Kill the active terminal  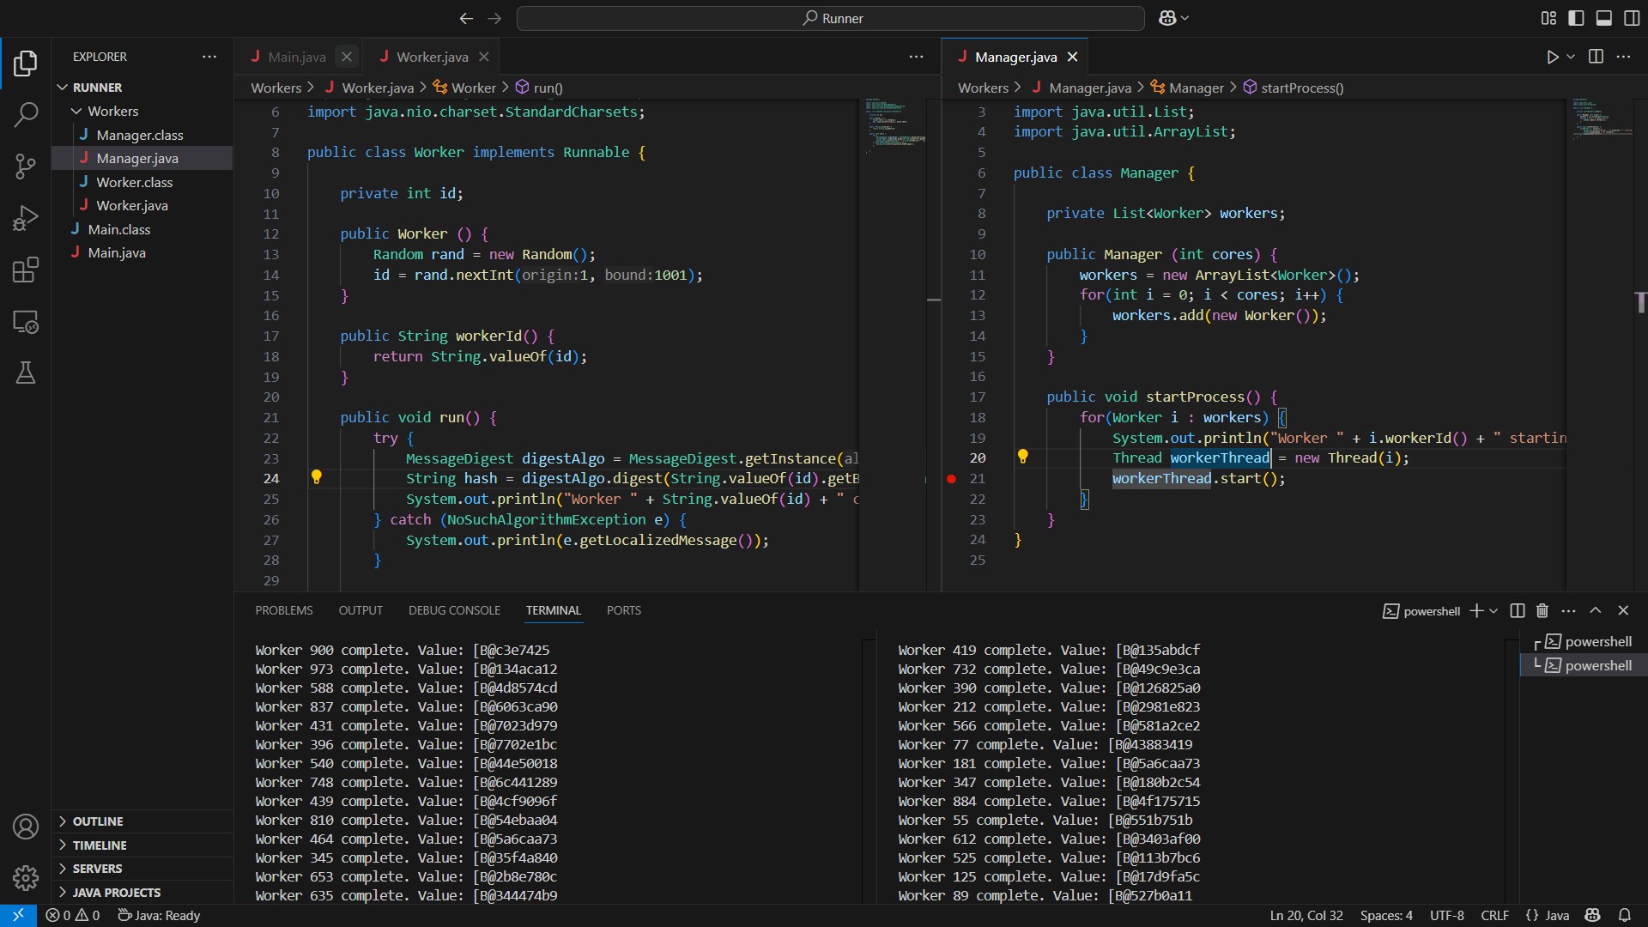(1542, 610)
